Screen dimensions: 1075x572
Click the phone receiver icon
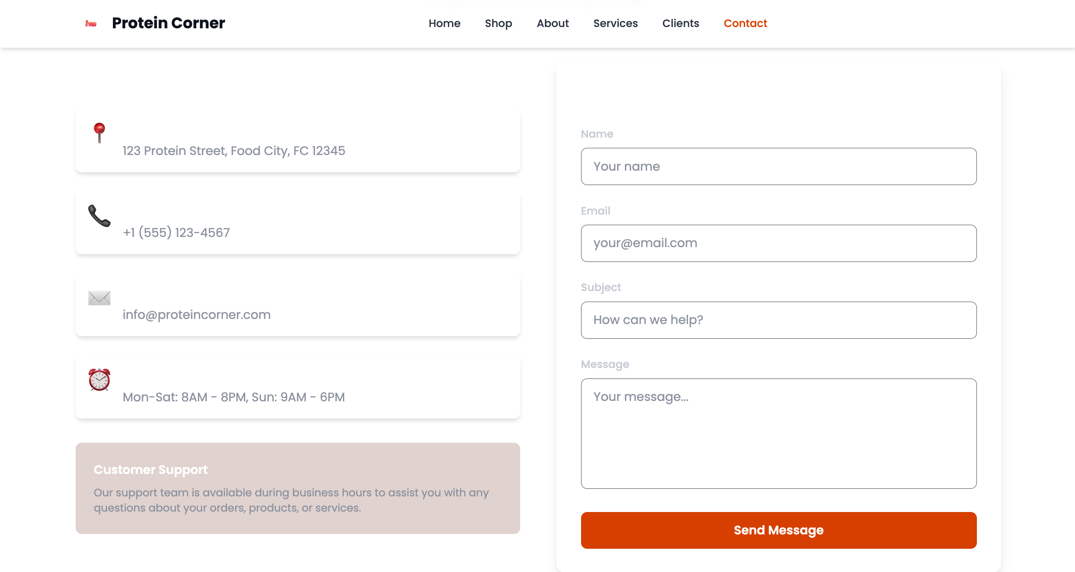coord(99,215)
